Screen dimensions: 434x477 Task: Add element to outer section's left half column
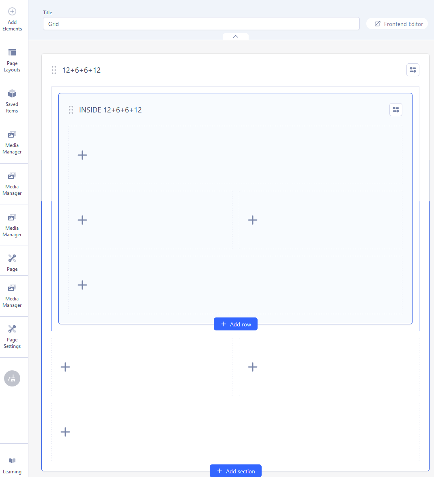coord(65,367)
